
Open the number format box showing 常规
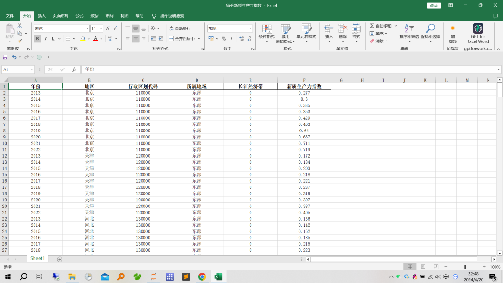coord(230,28)
